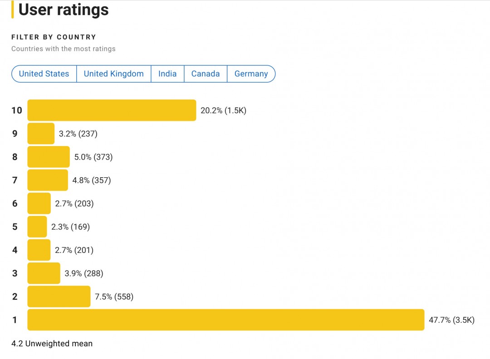Screen dimensions: 490x359
Task: Click the 20.2% (1.5K) label
Action: click(223, 110)
